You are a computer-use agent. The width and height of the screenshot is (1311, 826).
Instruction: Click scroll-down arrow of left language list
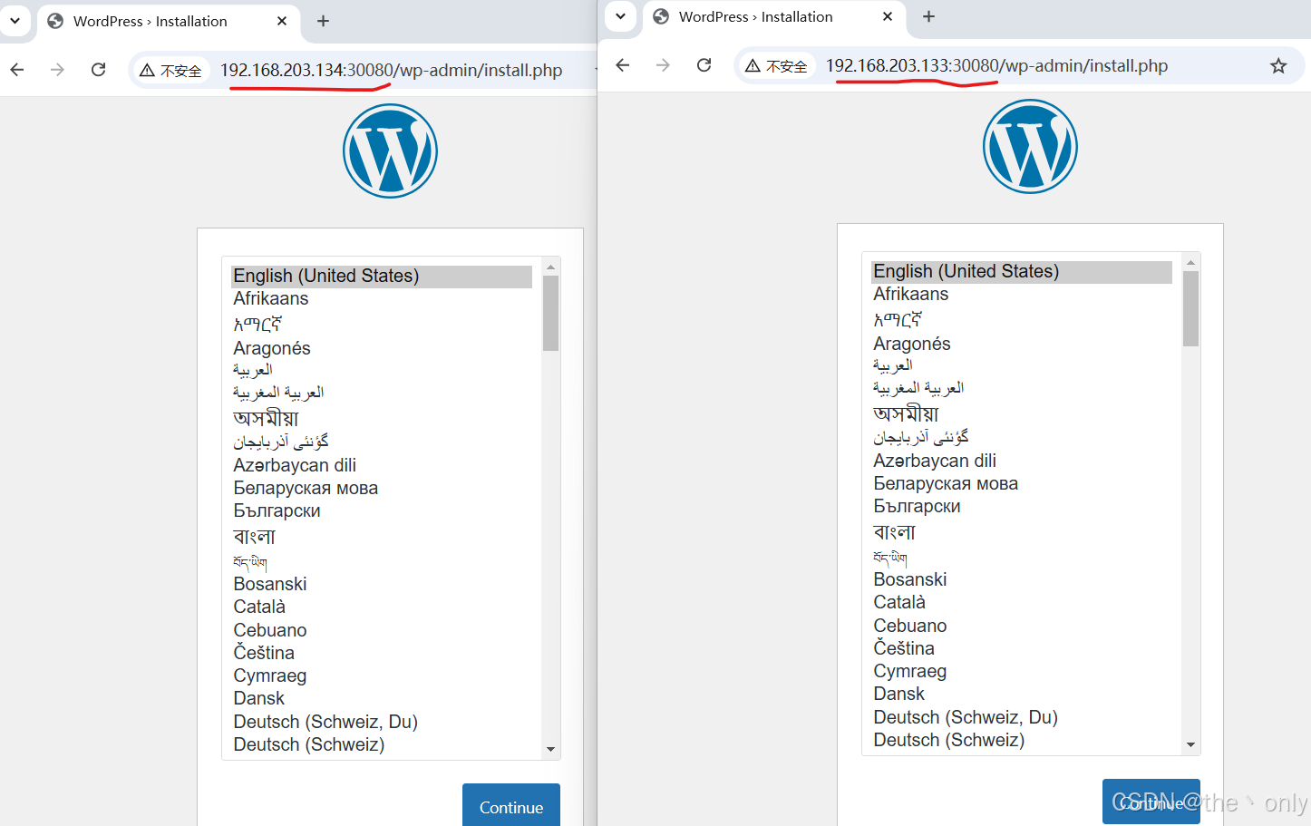coord(550,750)
